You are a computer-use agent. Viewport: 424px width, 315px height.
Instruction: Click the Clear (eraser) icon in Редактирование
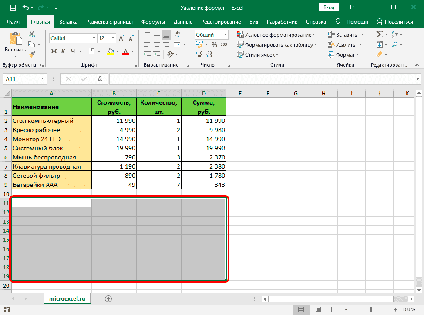coord(380,54)
